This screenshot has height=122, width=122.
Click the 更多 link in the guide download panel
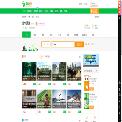click(97, 71)
